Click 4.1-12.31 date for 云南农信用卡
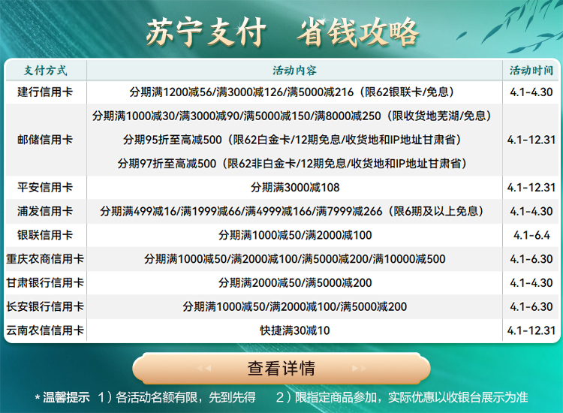The width and height of the screenshot is (563, 413). click(531, 330)
